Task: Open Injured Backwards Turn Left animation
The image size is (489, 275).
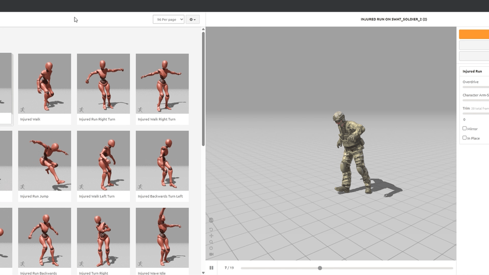Action: (x=162, y=160)
